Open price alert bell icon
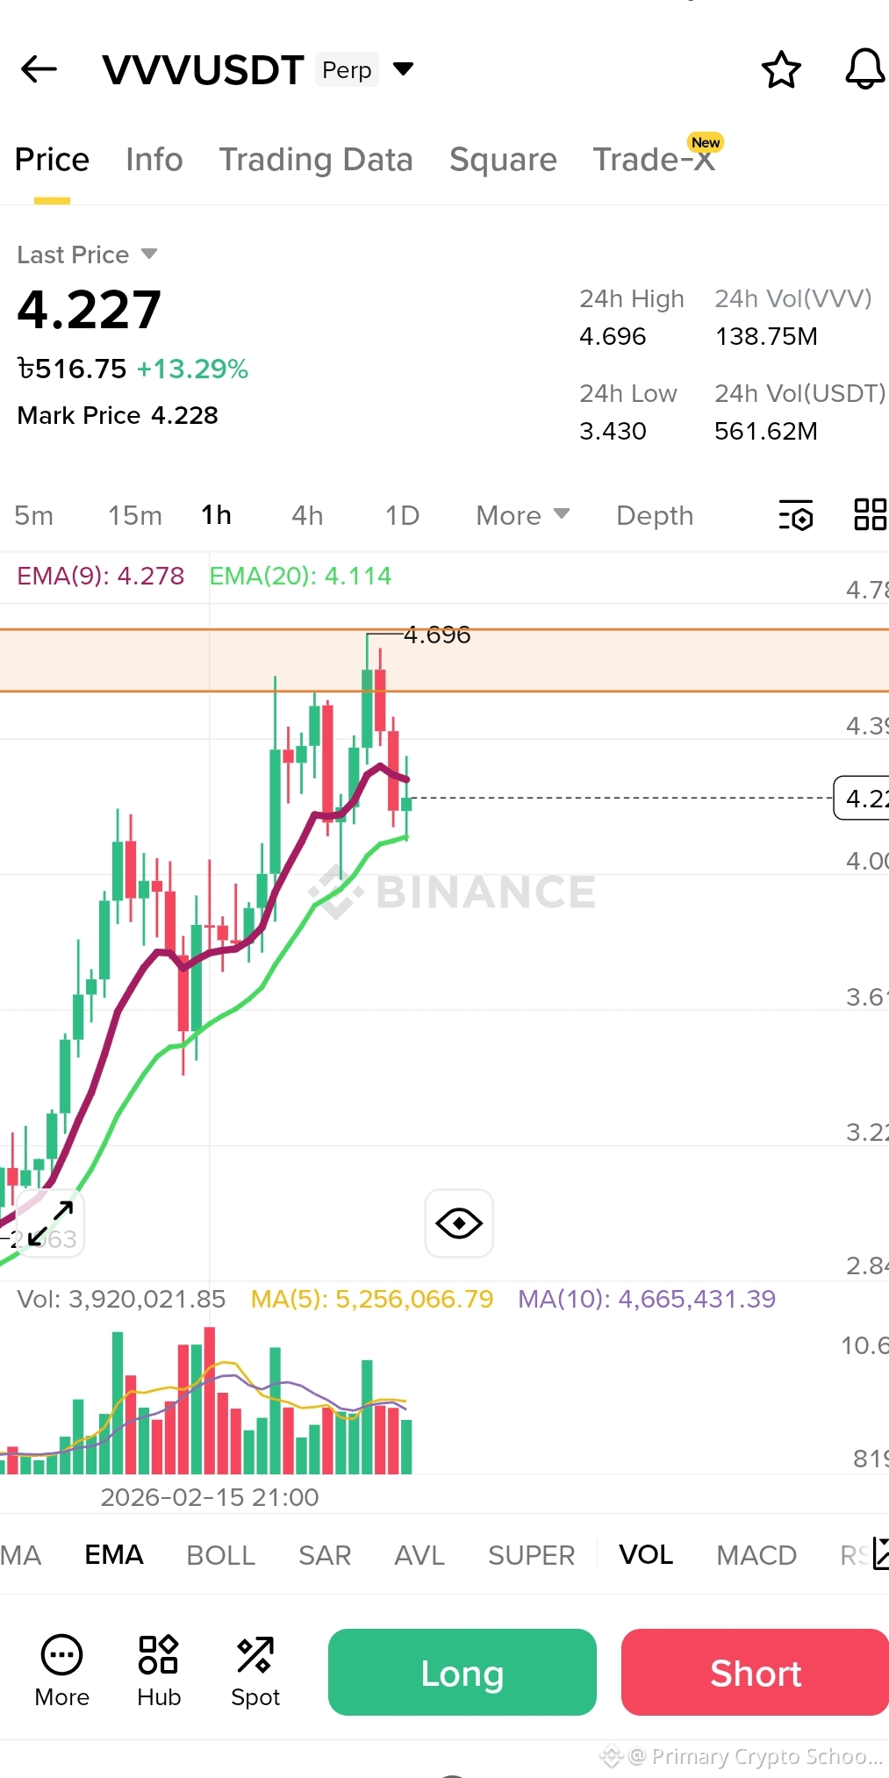889x1778 pixels. click(864, 68)
